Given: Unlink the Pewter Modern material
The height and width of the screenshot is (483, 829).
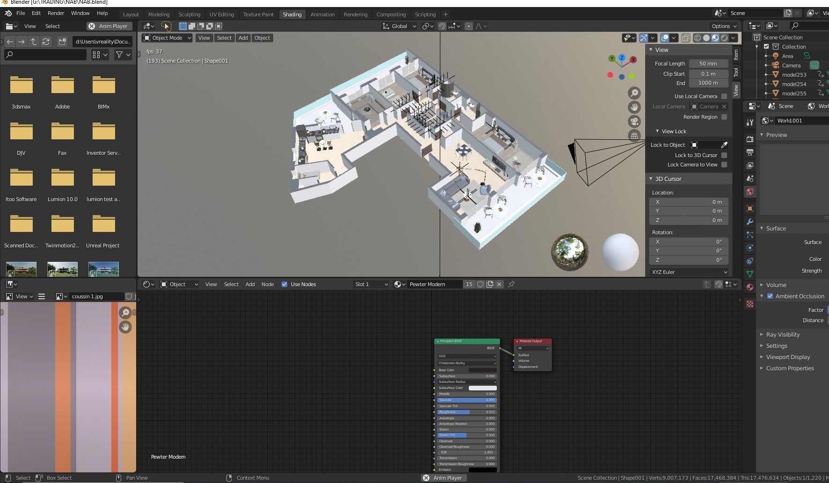Looking at the screenshot, I should pyautogui.click(x=499, y=284).
